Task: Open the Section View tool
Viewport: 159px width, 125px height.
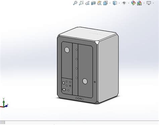Action: [93, 3]
